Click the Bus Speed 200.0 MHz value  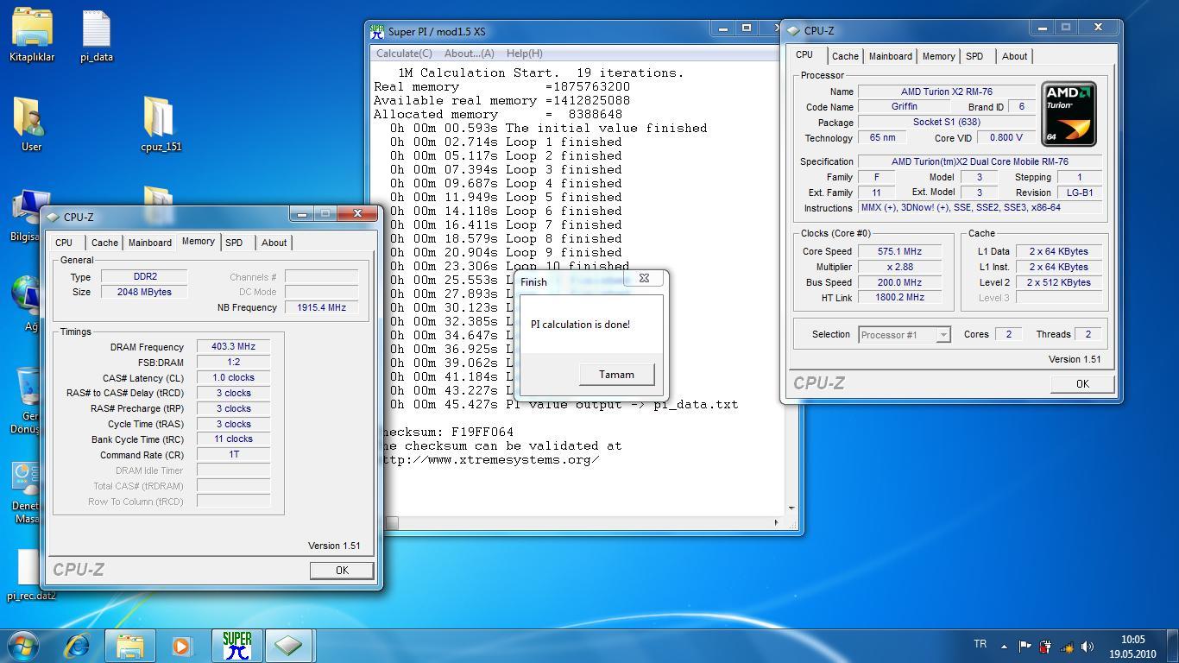[898, 282]
